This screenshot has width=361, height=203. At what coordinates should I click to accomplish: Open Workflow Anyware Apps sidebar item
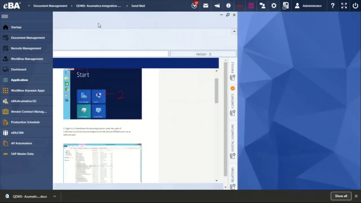[x=26, y=91]
